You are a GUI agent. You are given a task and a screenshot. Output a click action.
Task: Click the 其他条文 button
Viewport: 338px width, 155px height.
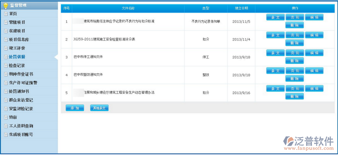tap(99, 108)
